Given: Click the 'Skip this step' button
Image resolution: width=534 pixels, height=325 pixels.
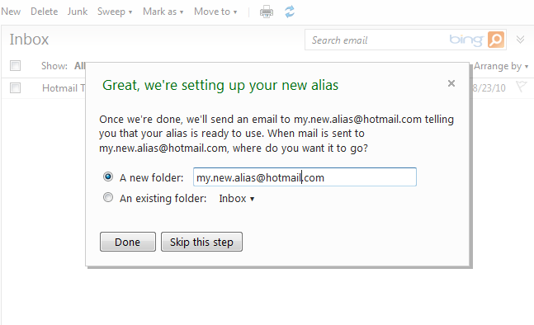Looking at the screenshot, I should [201, 242].
